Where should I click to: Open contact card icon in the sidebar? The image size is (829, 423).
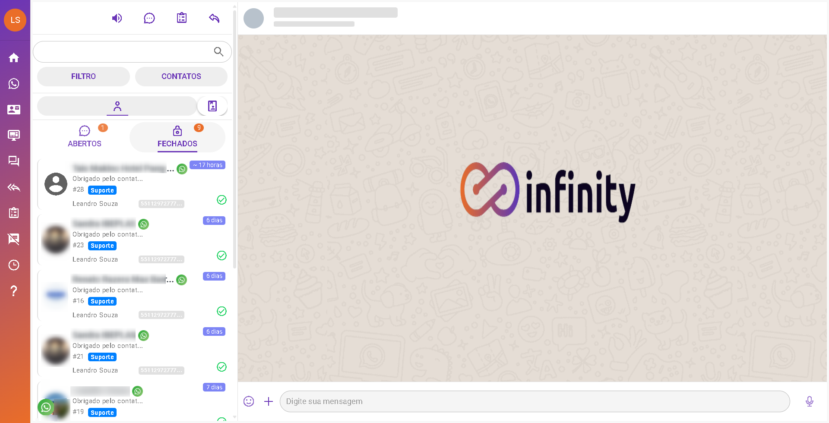click(14, 110)
